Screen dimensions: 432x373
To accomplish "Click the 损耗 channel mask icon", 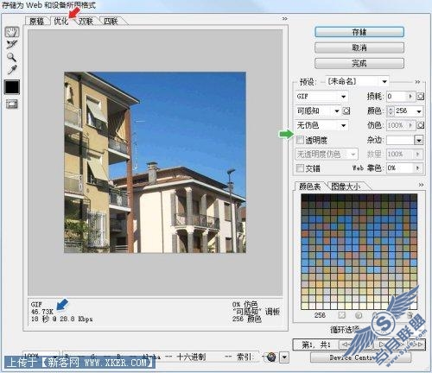I will click(421, 97).
